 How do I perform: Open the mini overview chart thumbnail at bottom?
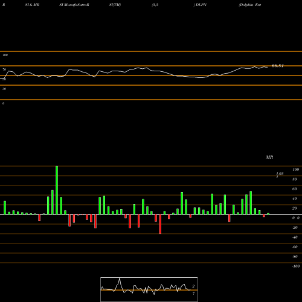pos(149,289)
